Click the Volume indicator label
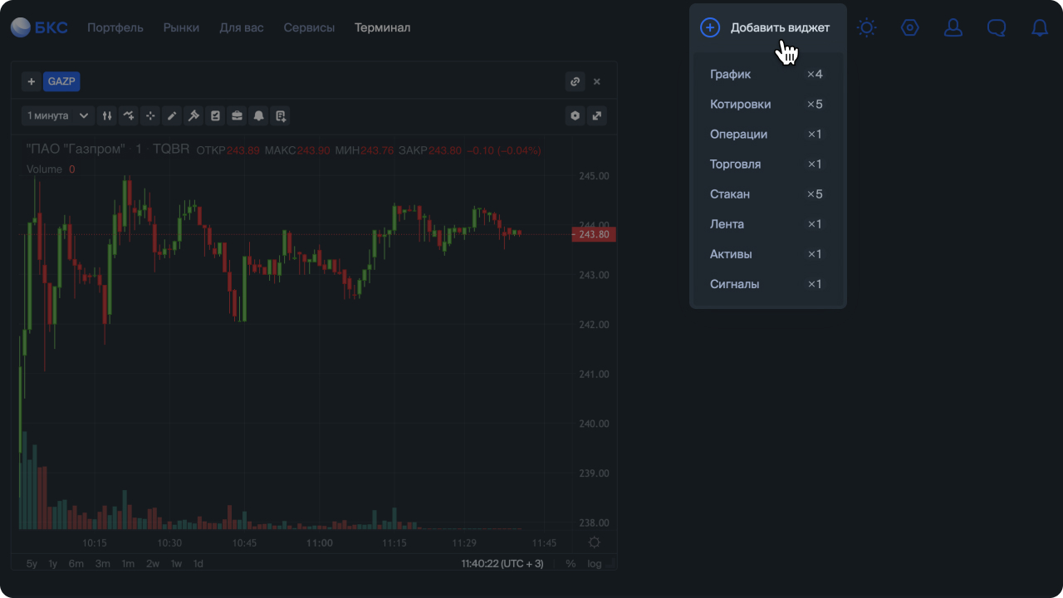The image size is (1063, 598). pyautogui.click(x=44, y=169)
